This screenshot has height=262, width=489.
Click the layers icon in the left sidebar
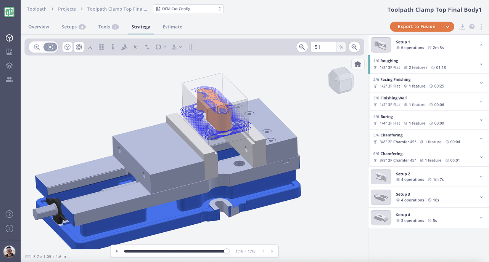[10, 65]
